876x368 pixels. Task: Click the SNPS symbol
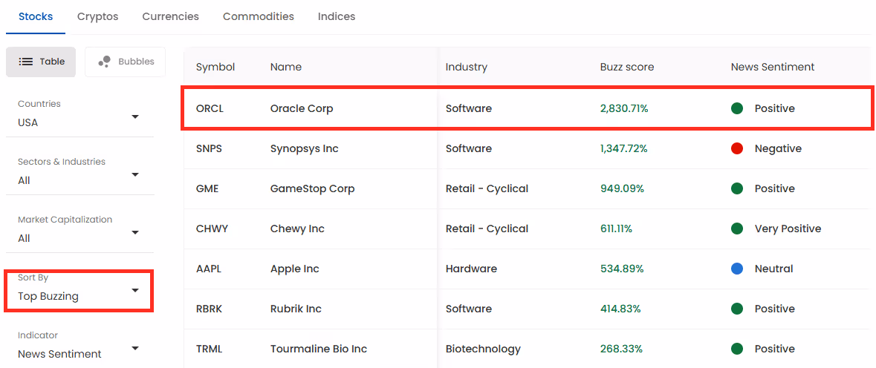coord(209,149)
